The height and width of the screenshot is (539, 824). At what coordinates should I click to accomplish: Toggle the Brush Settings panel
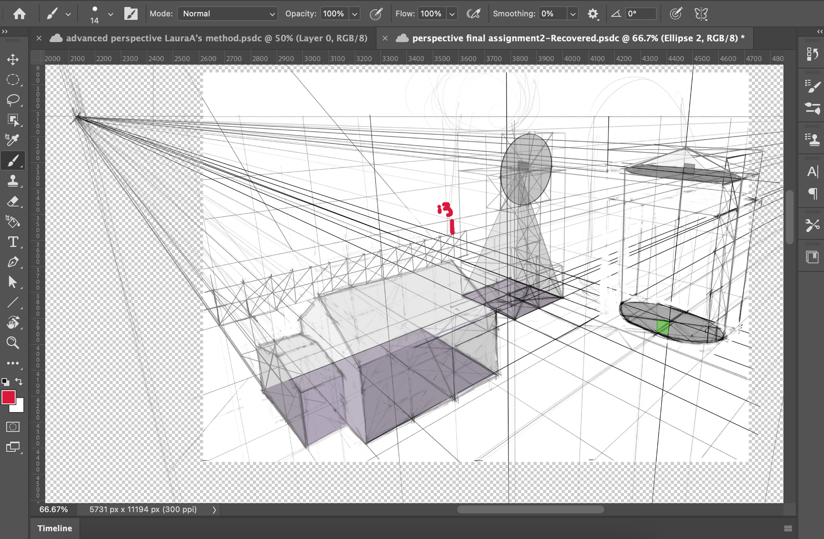click(131, 14)
